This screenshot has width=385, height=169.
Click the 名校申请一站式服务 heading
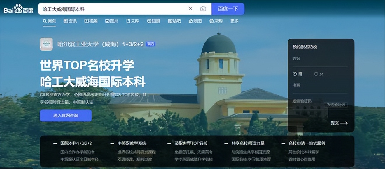(x=307, y=143)
